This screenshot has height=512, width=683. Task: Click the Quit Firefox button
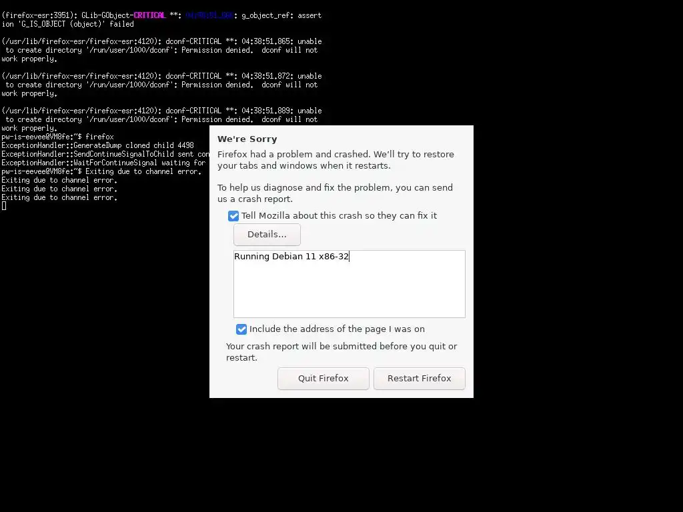click(323, 379)
